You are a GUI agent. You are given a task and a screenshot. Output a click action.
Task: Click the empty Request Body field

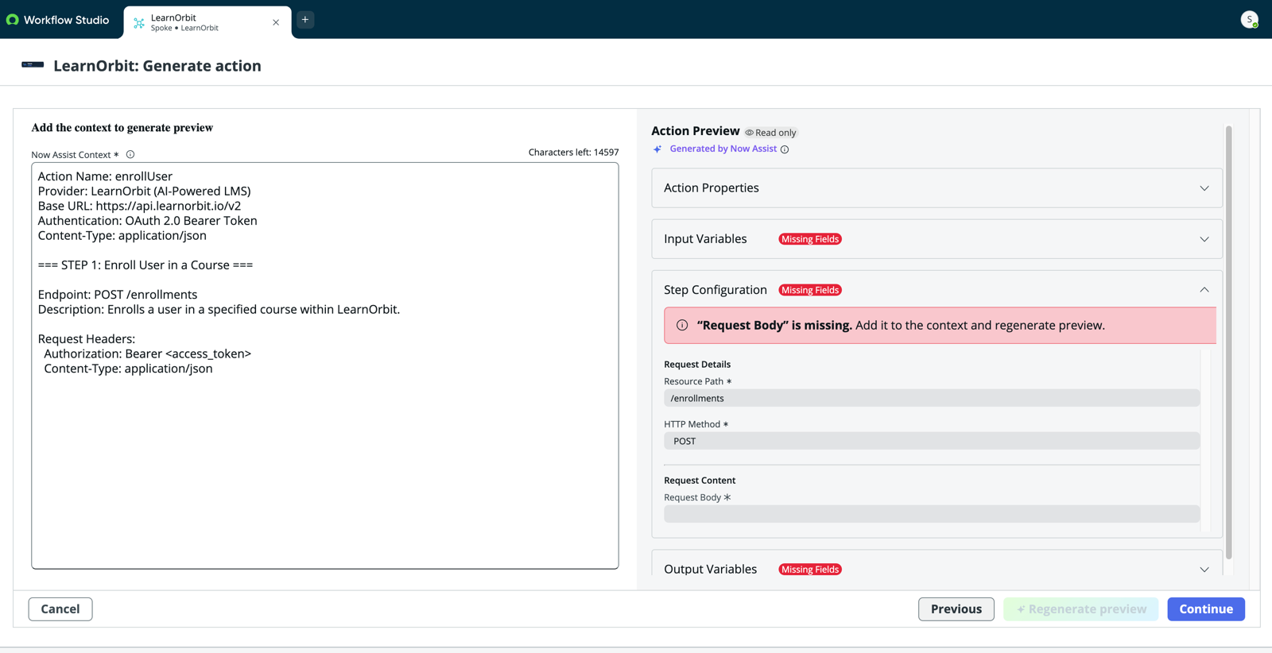coord(932,514)
